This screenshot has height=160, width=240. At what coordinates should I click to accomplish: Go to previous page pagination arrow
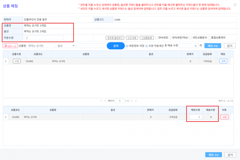105,101
